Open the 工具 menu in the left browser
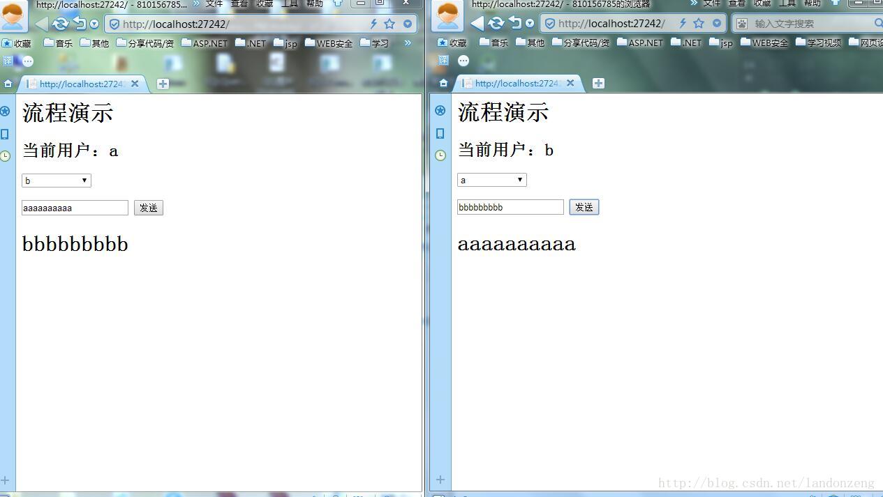This screenshot has height=497, width=883. pyautogui.click(x=289, y=3)
